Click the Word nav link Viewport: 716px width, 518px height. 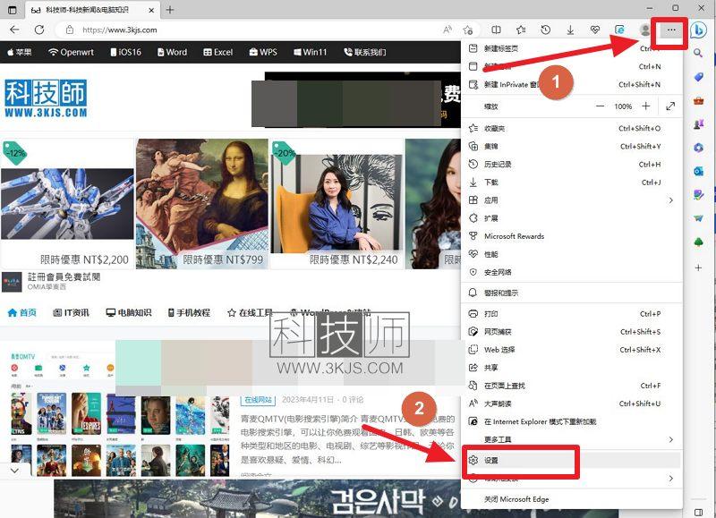tap(172, 52)
